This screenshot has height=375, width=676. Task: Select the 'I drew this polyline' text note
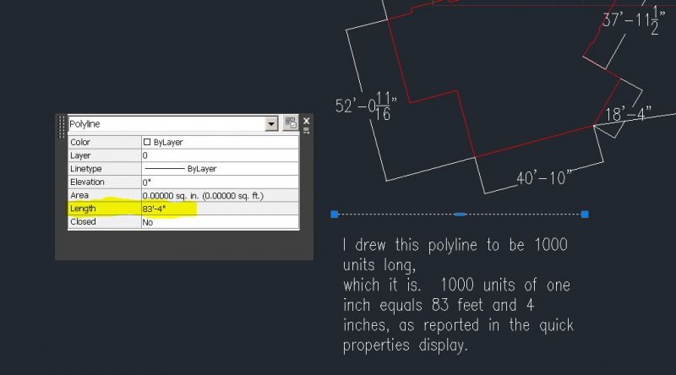coord(458,295)
